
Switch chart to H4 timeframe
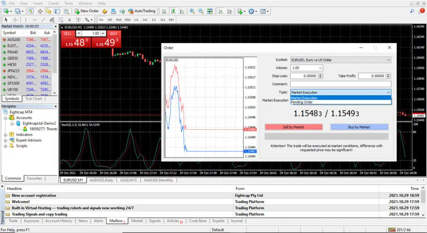pos(145,20)
